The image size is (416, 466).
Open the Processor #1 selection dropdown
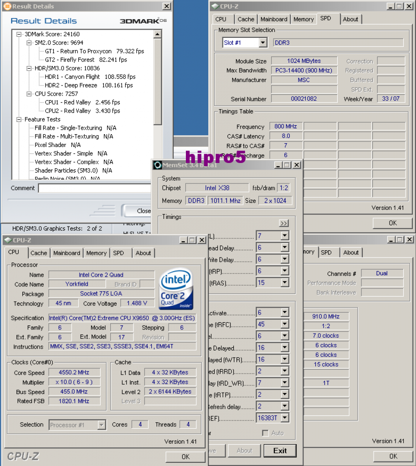pos(102,425)
